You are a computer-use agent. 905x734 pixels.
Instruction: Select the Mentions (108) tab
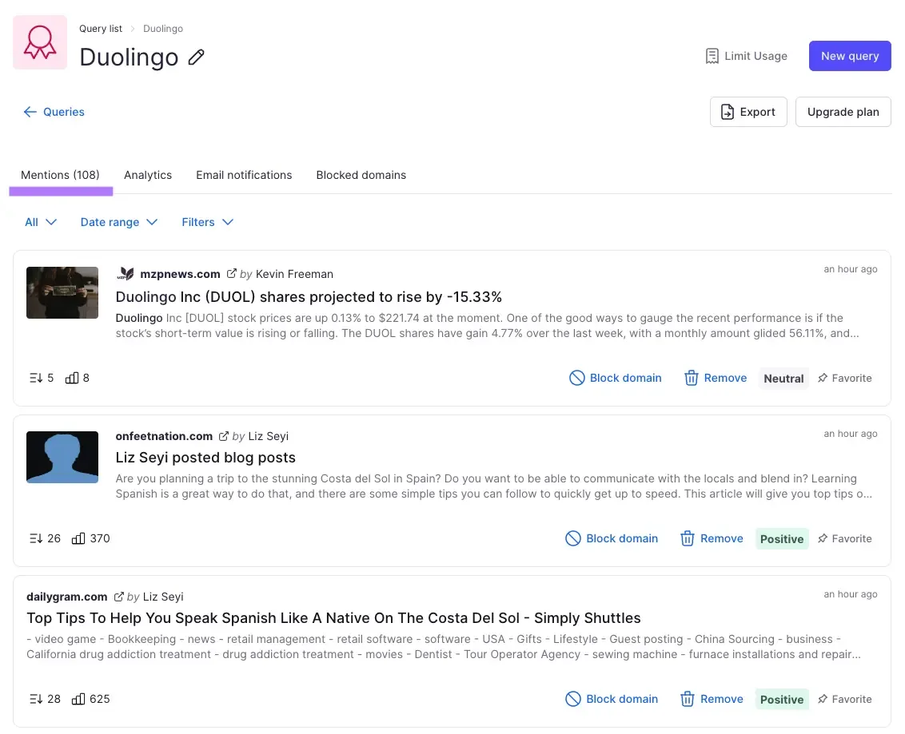pyautogui.click(x=60, y=175)
